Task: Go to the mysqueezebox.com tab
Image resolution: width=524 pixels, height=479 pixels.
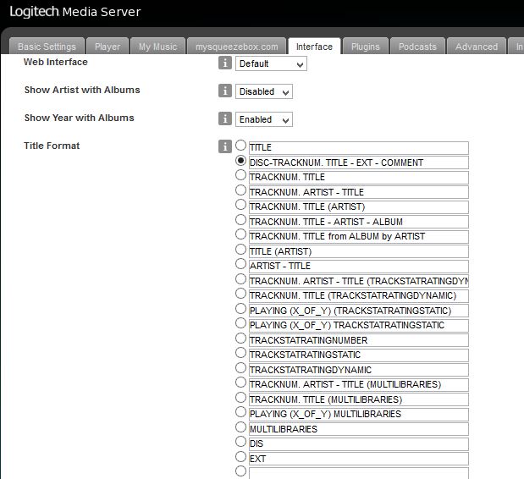Action: pos(236,47)
